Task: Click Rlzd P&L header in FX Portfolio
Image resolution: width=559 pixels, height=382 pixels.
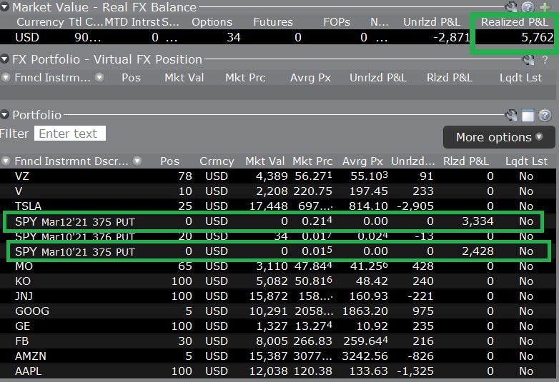Action: (x=450, y=78)
